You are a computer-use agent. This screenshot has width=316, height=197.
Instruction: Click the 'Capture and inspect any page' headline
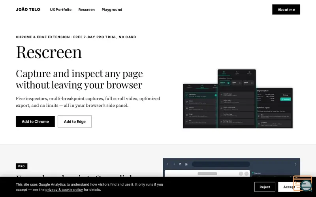click(79, 79)
